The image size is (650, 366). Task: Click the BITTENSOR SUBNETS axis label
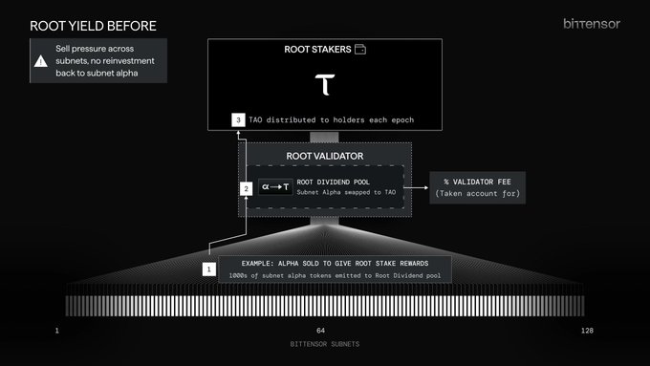click(x=325, y=344)
